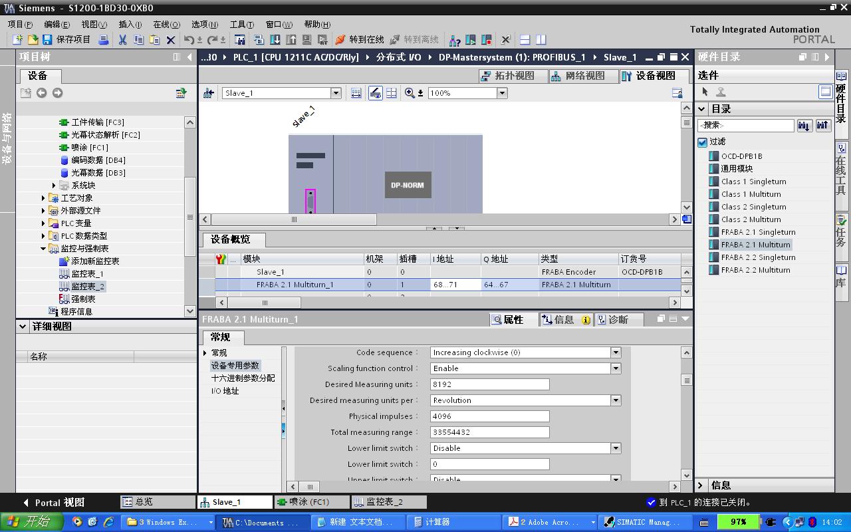Click the paste icon in the toolbar

point(155,40)
